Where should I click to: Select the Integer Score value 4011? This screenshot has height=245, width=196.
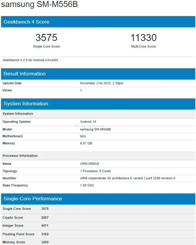click(45, 226)
